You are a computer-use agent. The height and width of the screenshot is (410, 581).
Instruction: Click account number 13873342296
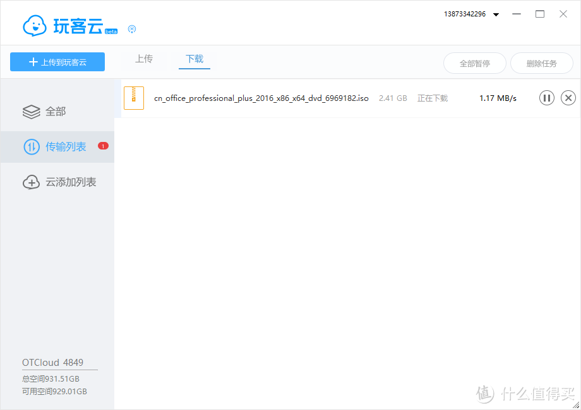(465, 14)
